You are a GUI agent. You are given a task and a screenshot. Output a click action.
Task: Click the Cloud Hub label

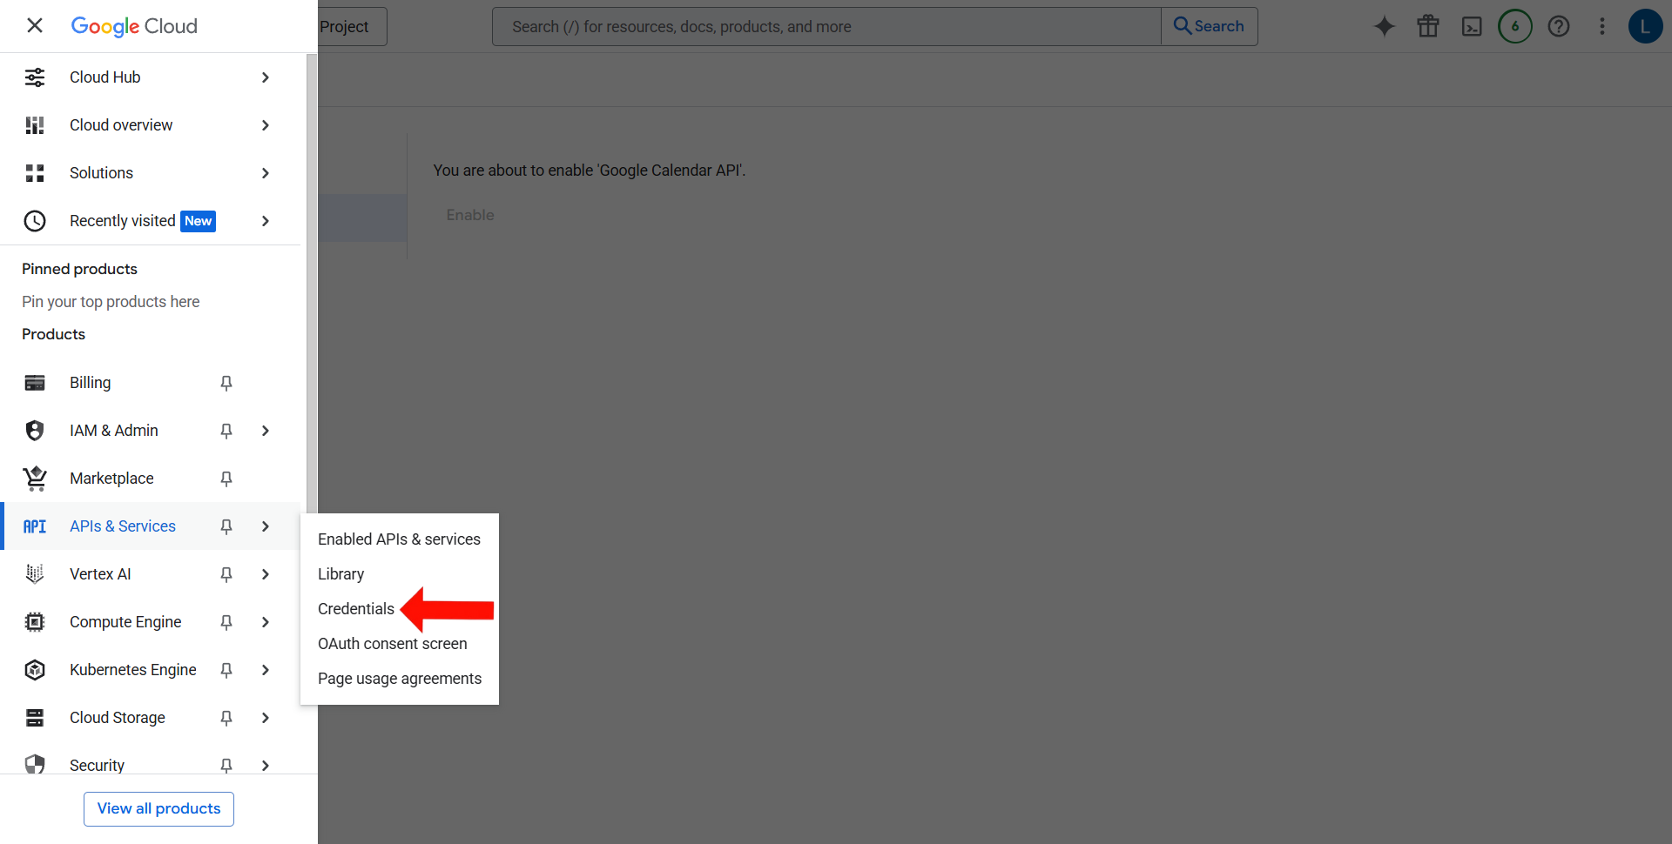click(105, 77)
